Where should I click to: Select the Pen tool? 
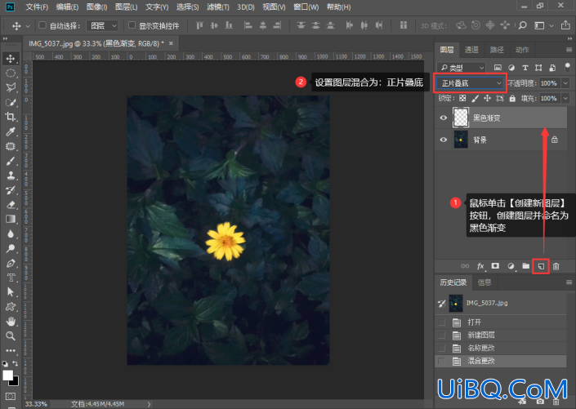11,263
